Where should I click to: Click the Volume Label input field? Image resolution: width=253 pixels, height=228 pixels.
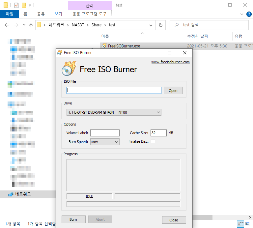click(x=105, y=133)
